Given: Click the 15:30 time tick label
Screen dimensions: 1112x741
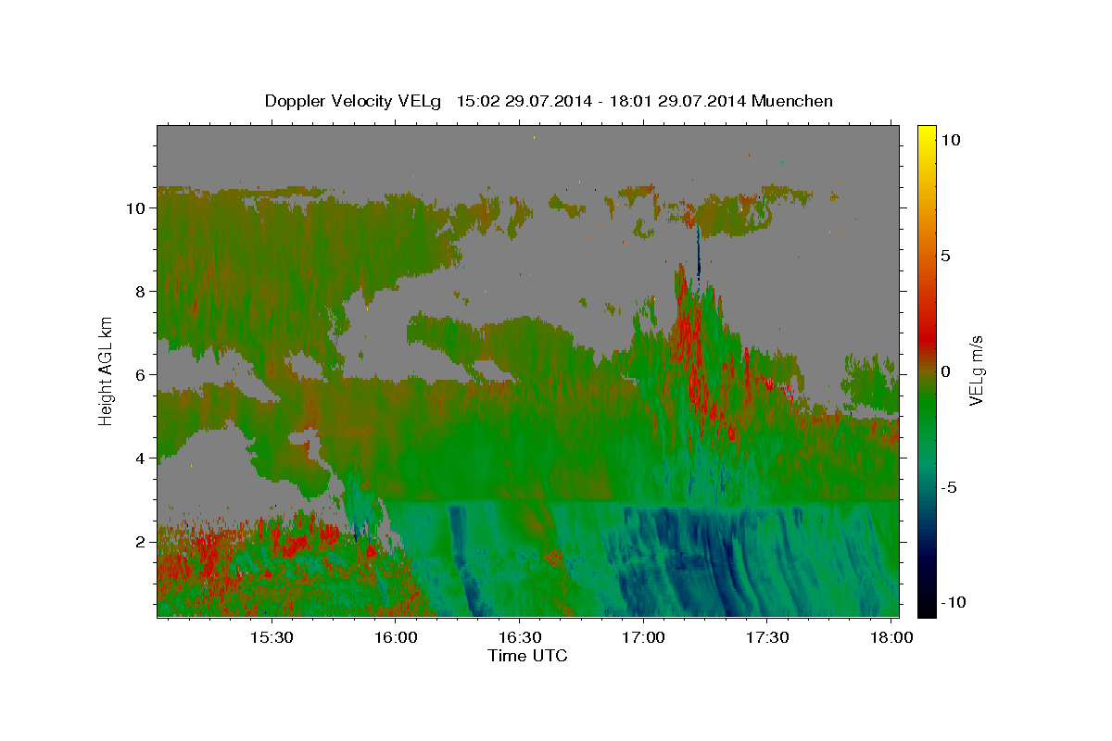Looking at the screenshot, I should (272, 638).
